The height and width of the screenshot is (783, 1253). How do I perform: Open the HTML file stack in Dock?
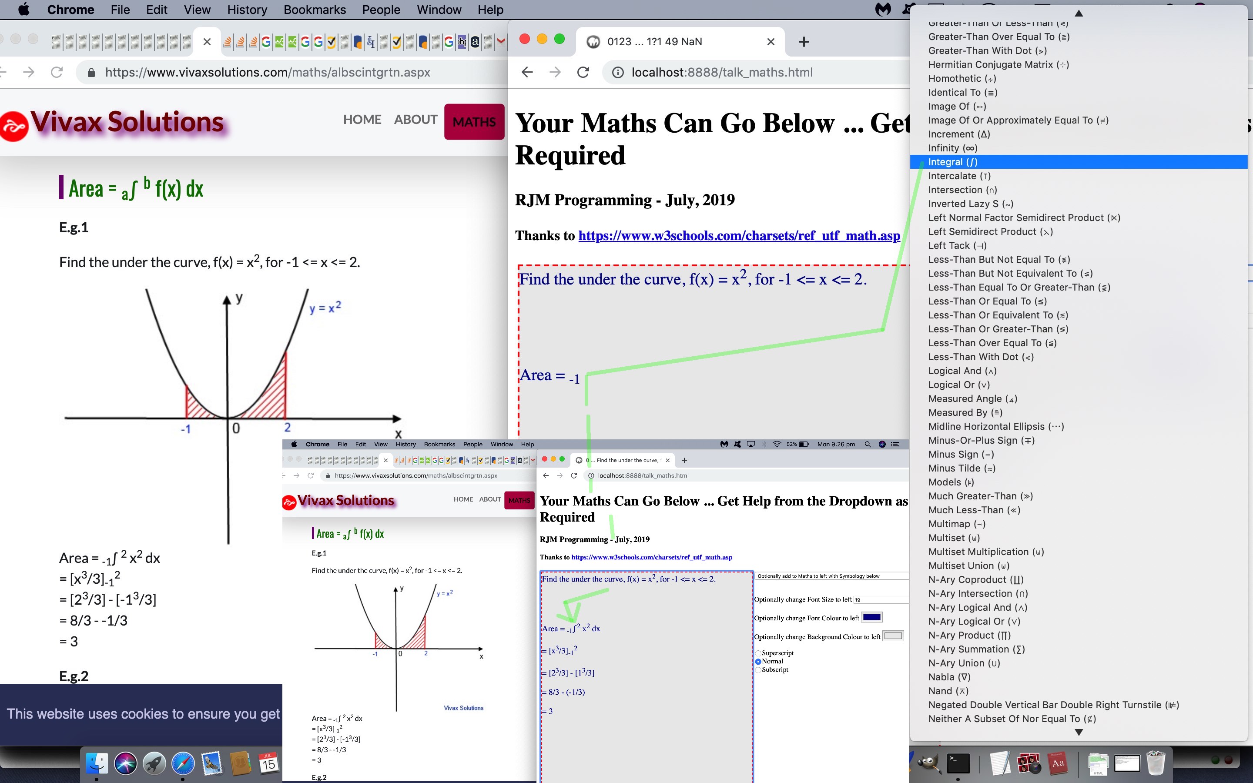[1098, 764]
